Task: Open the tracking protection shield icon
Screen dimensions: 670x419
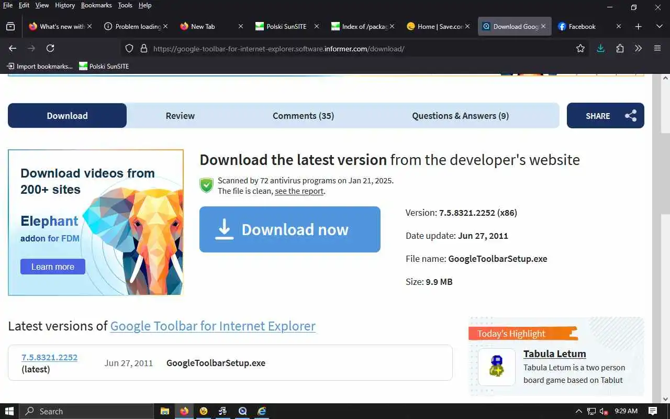Action: [129, 48]
